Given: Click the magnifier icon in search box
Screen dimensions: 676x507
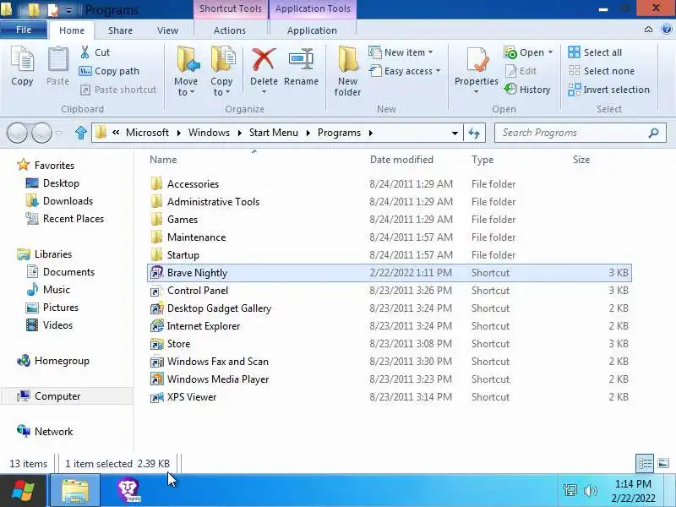Looking at the screenshot, I should point(653,133).
